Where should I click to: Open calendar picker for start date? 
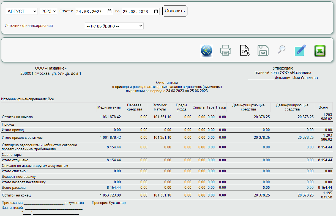(x=110, y=11)
